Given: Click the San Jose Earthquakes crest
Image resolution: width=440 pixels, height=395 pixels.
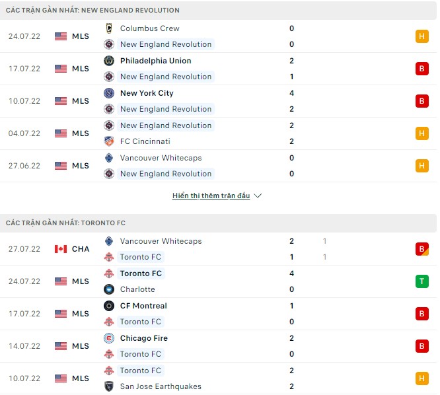Looking at the screenshot, I should (109, 386).
